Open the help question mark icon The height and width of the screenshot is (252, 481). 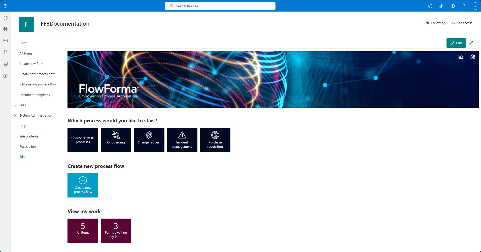coord(464,6)
